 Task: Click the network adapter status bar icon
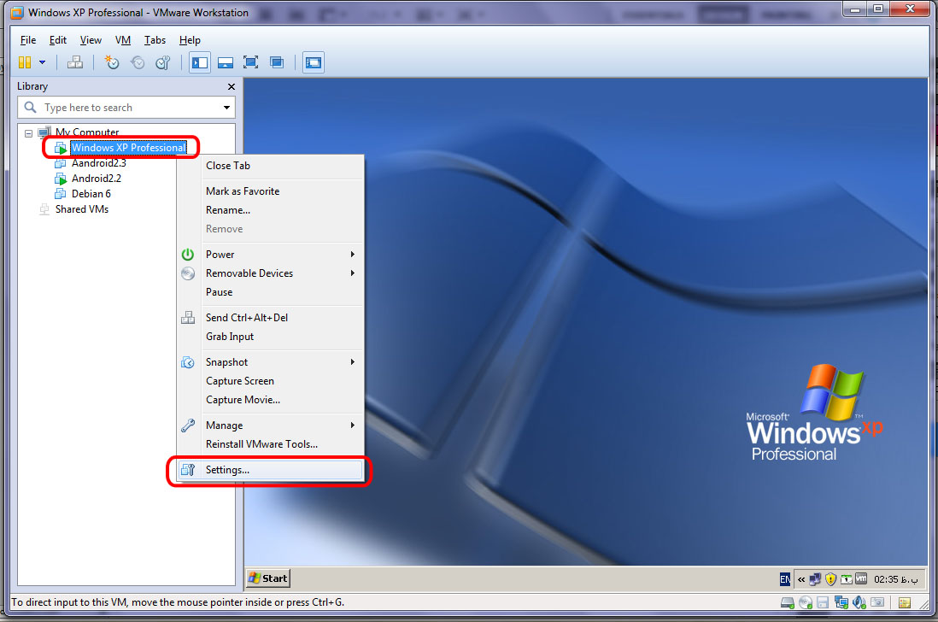[x=840, y=603]
